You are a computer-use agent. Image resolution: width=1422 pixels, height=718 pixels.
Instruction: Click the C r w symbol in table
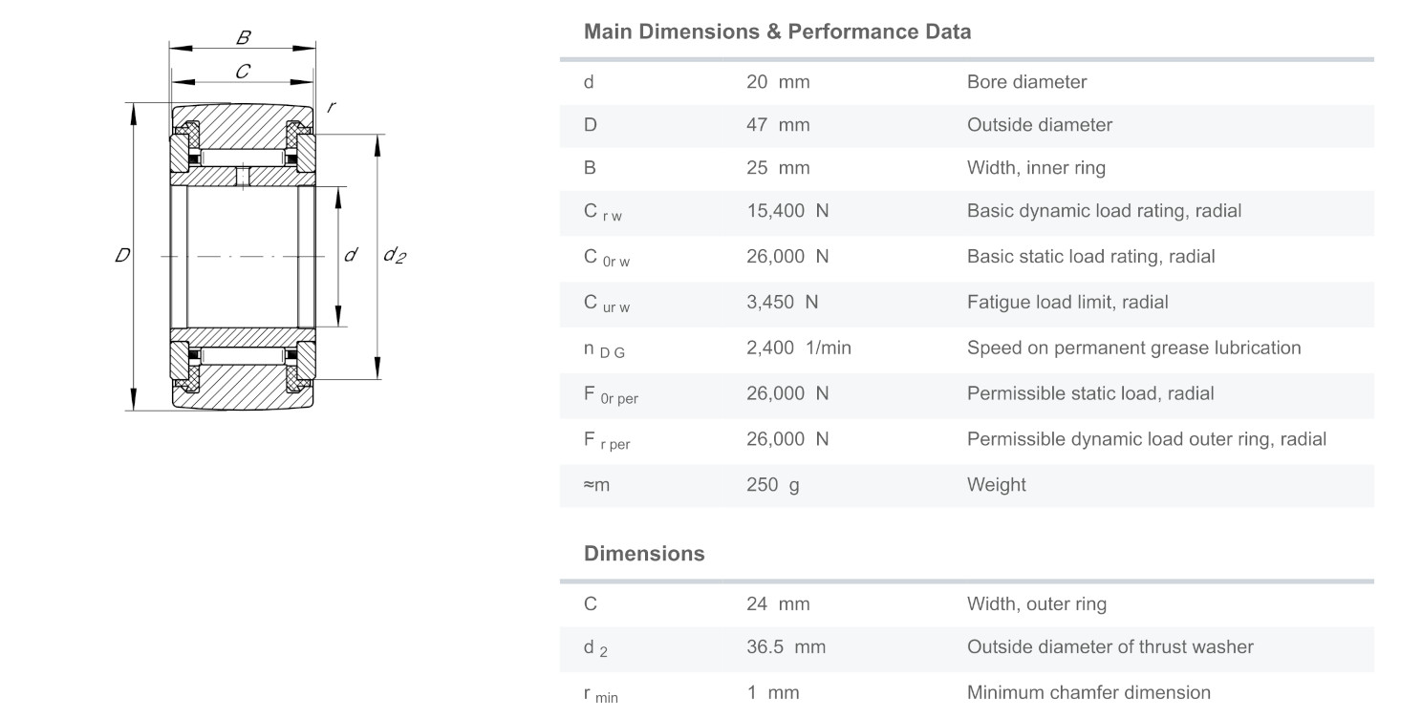tap(602, 212)
